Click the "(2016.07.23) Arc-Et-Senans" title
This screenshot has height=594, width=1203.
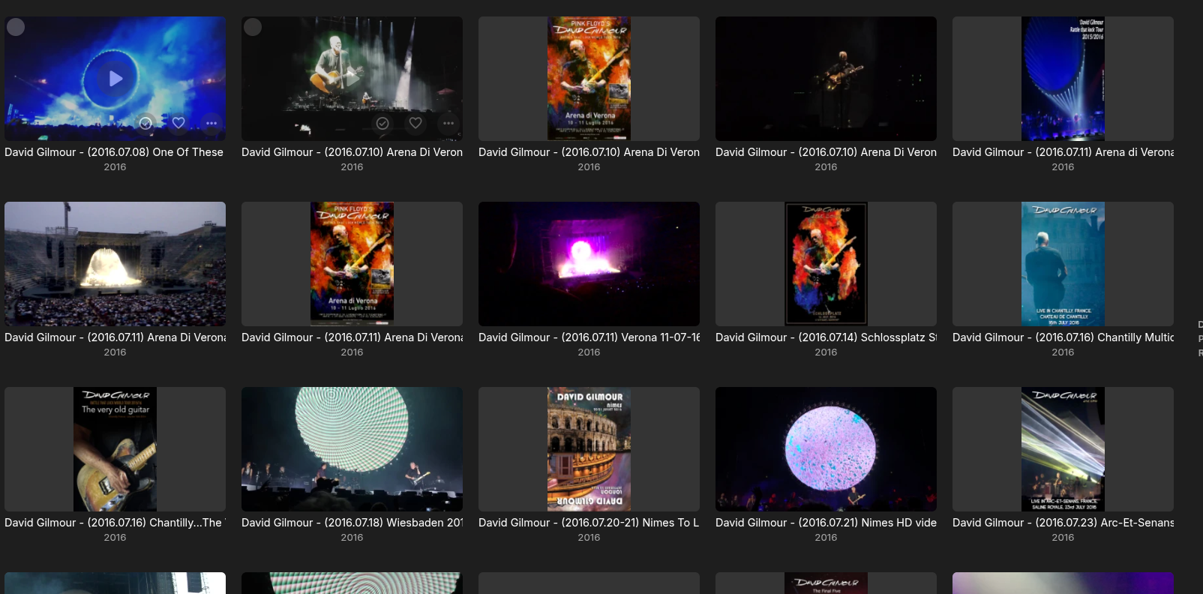(1063, 523)
